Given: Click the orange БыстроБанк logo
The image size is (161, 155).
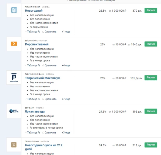Looking at the screenshot, I should tap(14, 44).
